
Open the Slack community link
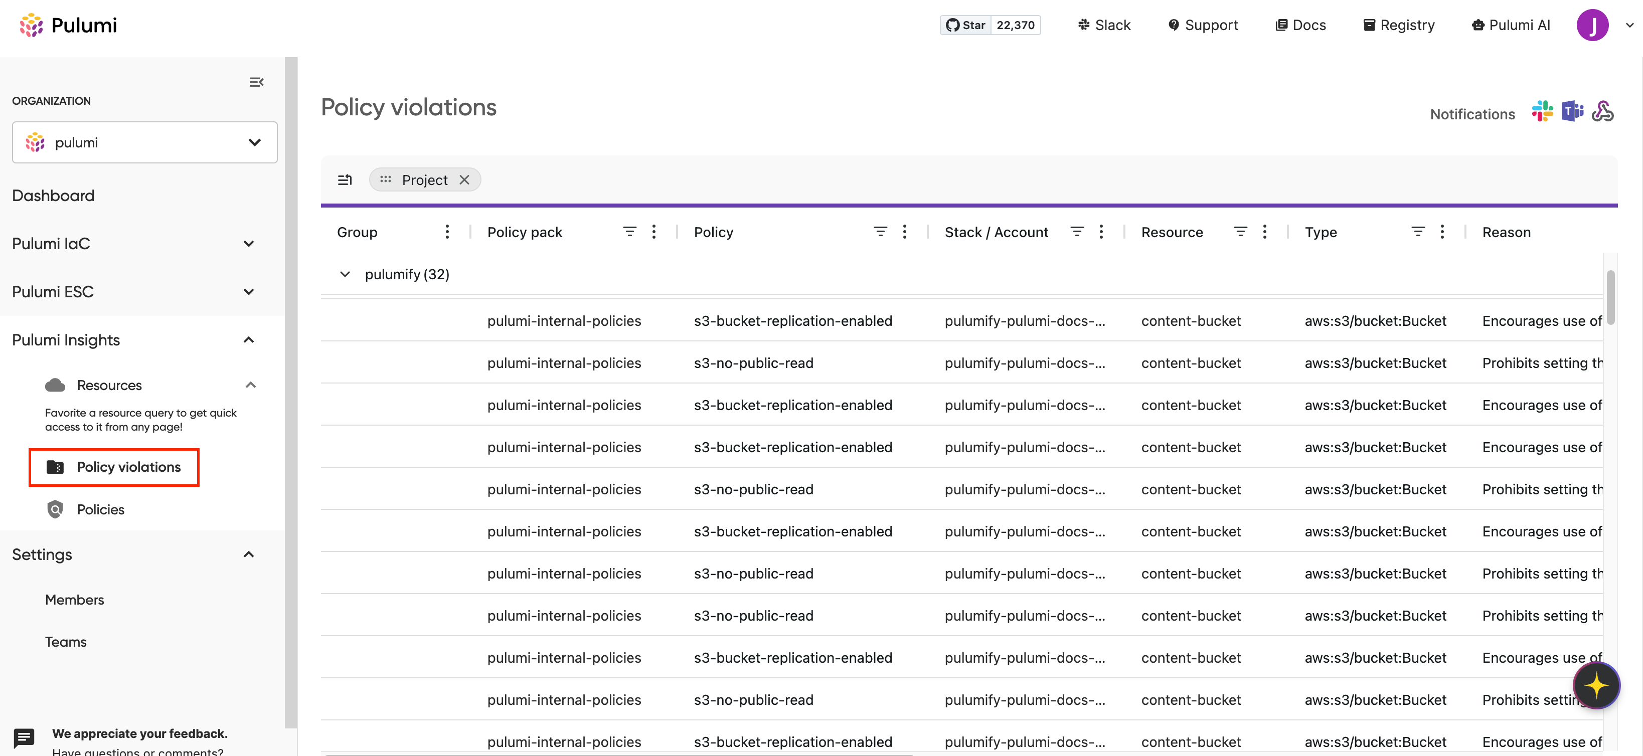[1104, 25]
